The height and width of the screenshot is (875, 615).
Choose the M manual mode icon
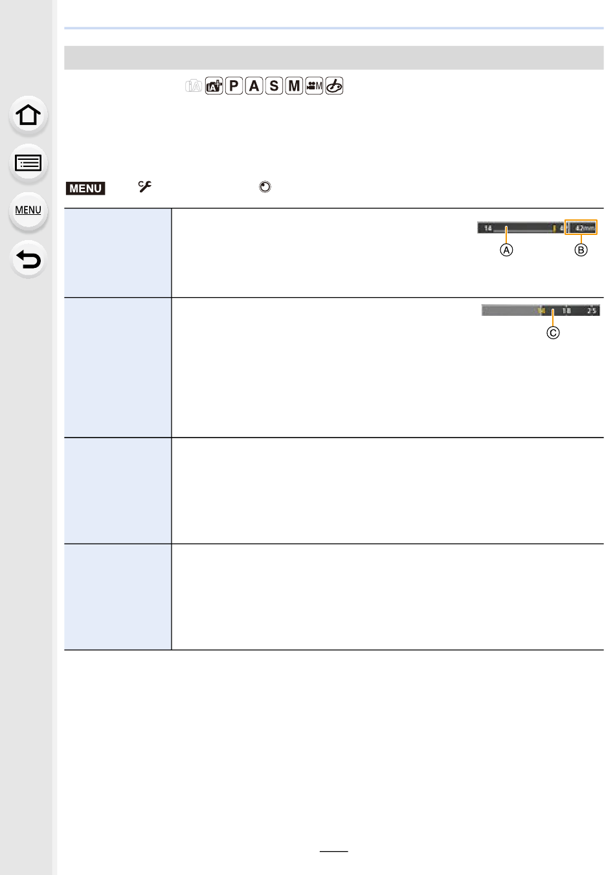pyautogui.click(x=294, y=85)
